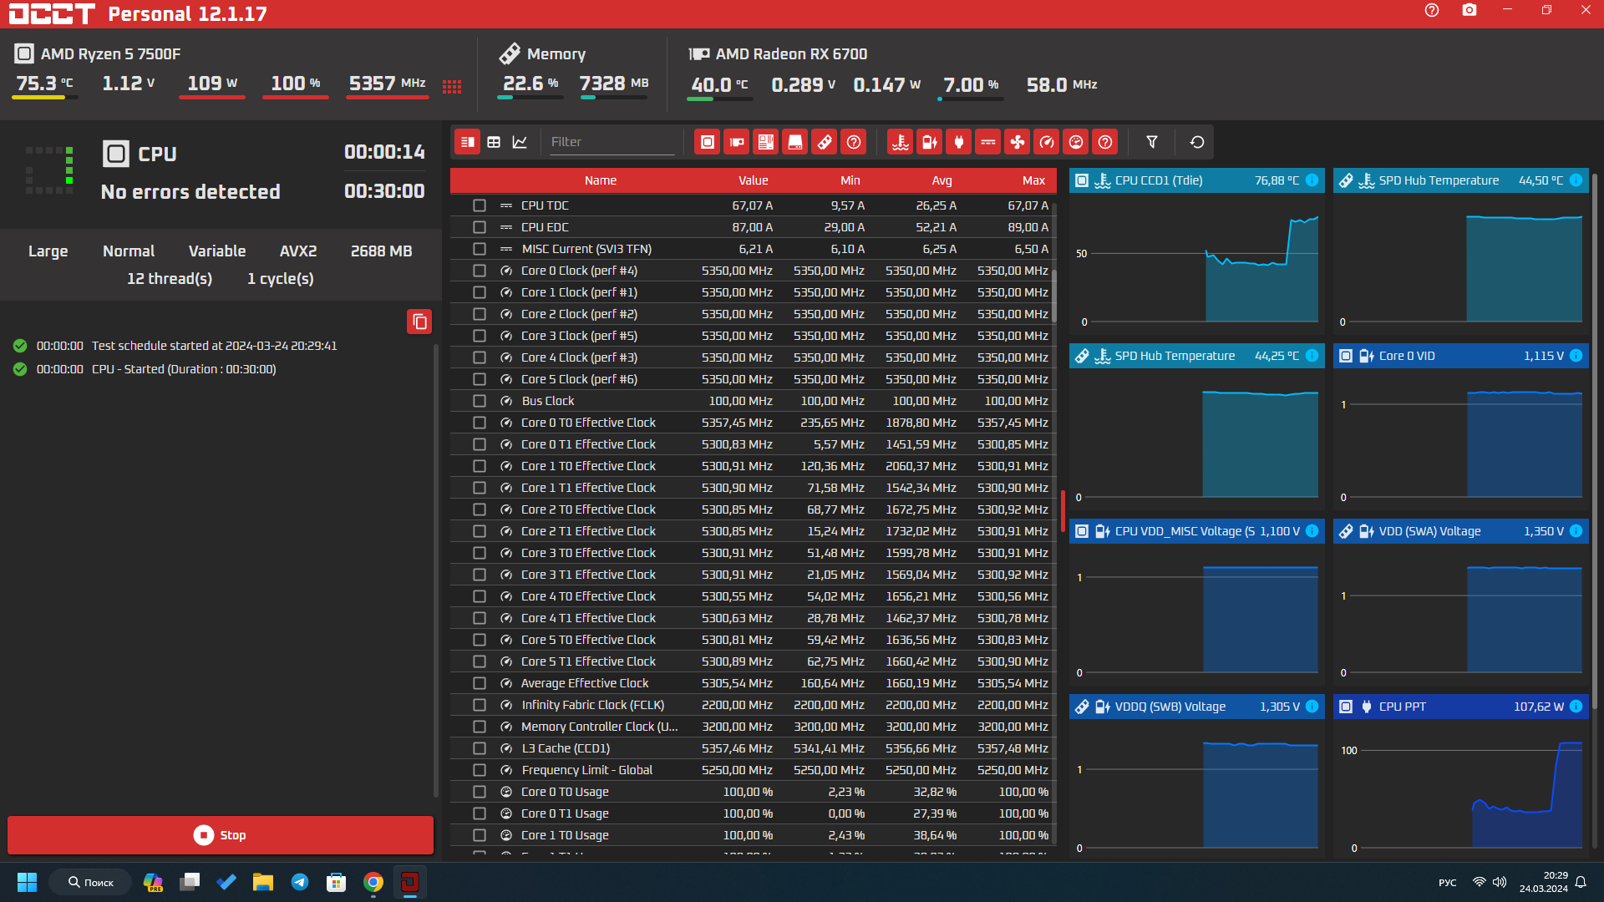Click the sensor Filter text field
The image size is (1604, 902).
[x=611, y=142]
